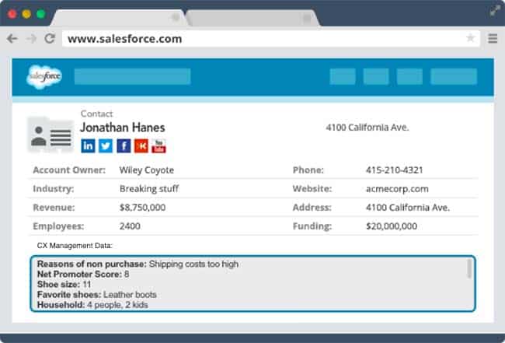The width and height of the screenshot is (505, 343).
Task: Click the industry value Breaking stuff
Action: click(149, 189)
